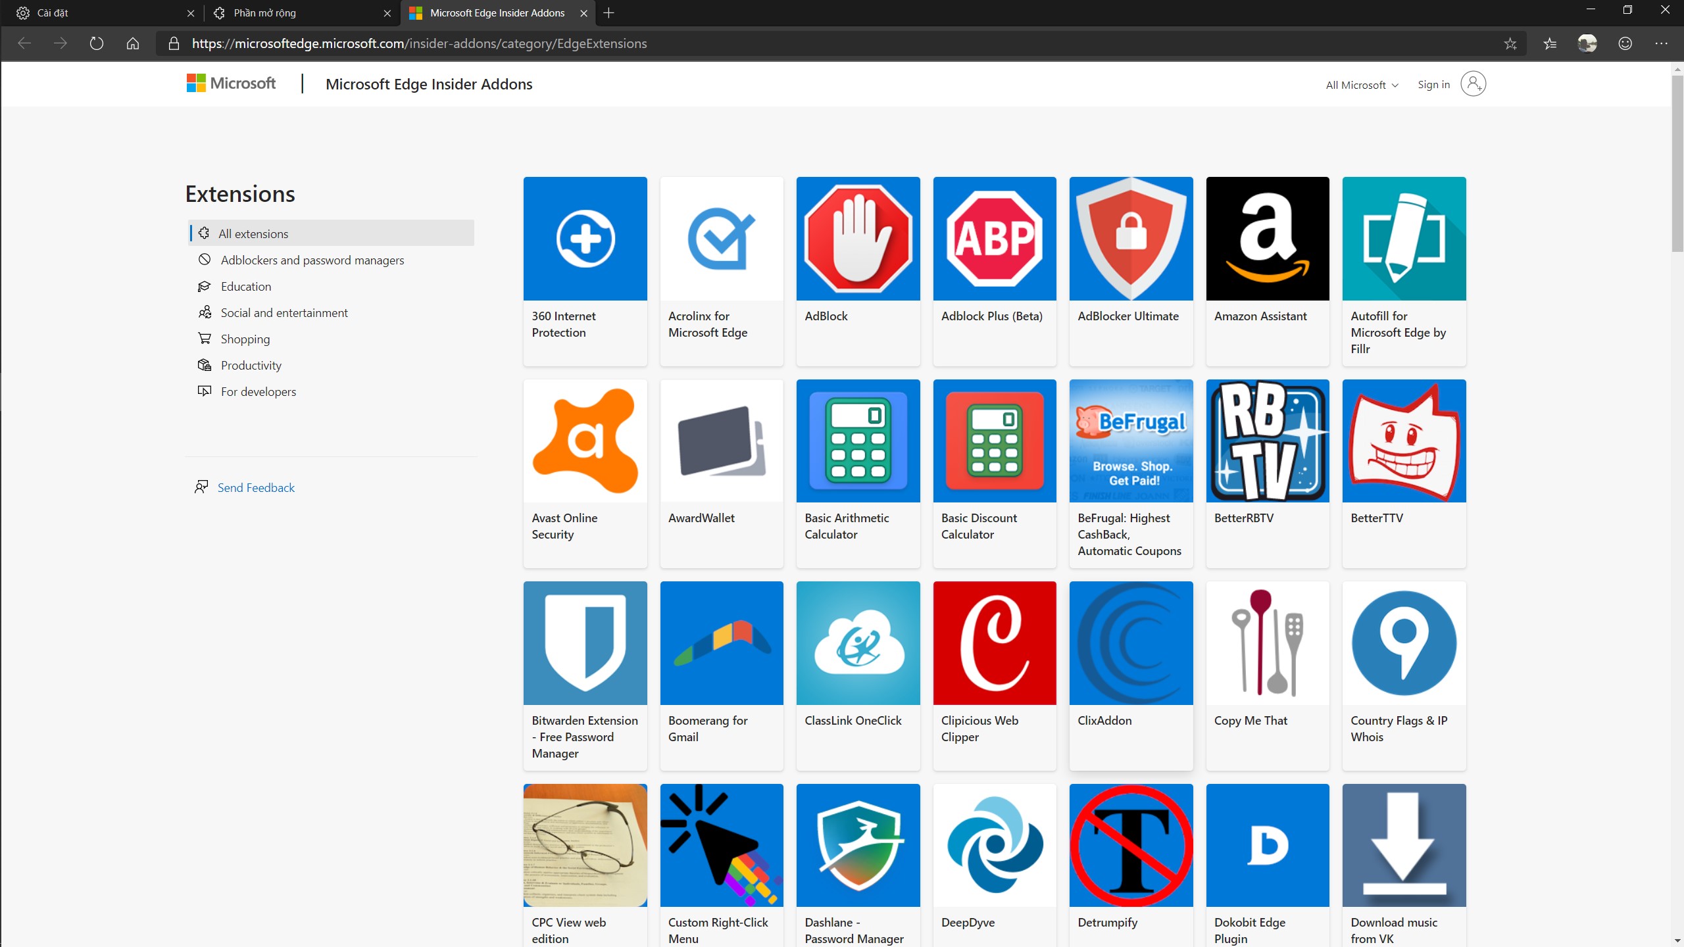Click the Sign in link
This screenshot has height=947, width=1684.
[1433, 84]
